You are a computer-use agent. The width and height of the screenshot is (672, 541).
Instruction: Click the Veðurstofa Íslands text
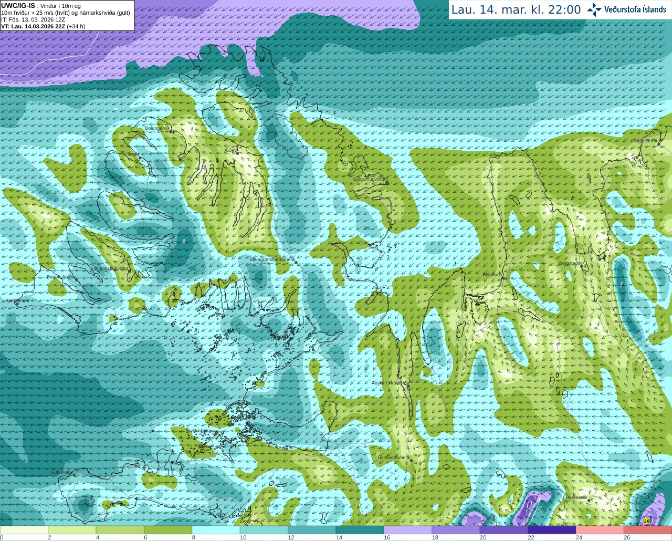click(635, 9)
